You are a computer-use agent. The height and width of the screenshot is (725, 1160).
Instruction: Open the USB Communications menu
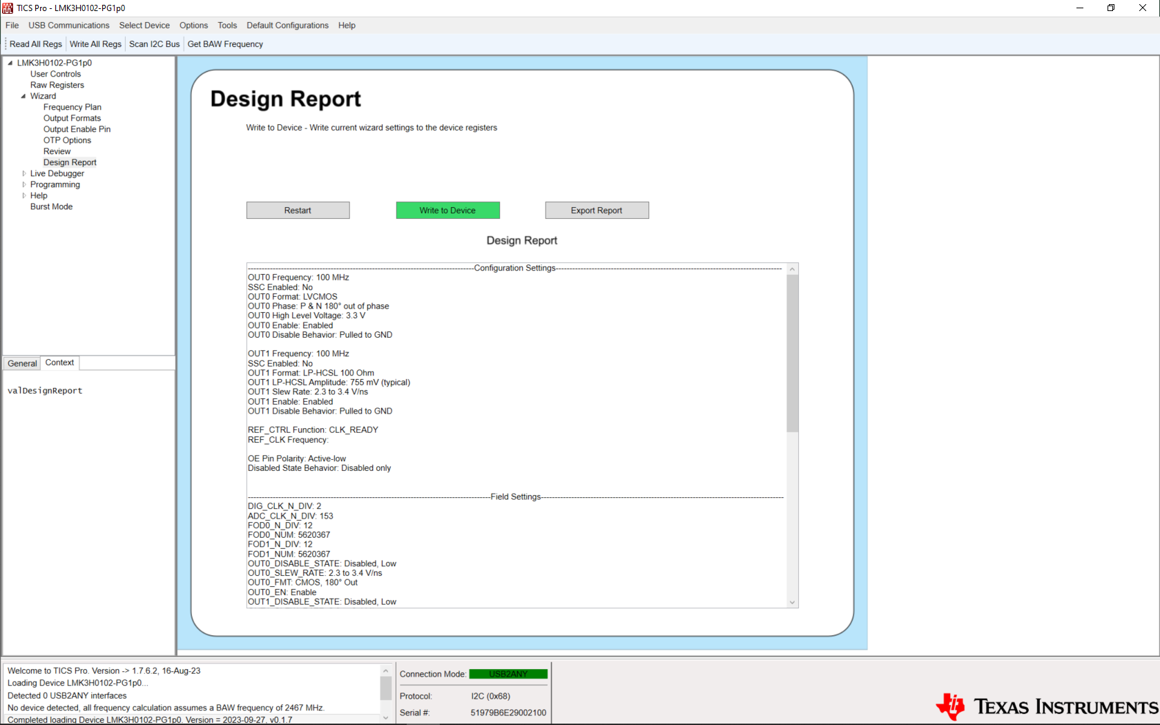click(x=69, y=26)
